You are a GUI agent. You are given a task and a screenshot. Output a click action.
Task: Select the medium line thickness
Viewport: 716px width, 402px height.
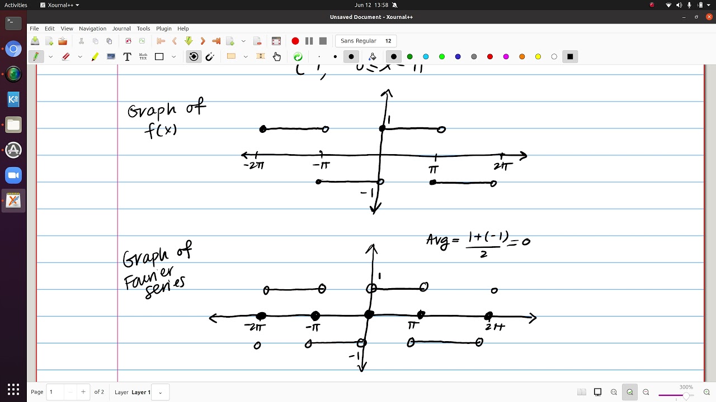(x=335, y=56)
